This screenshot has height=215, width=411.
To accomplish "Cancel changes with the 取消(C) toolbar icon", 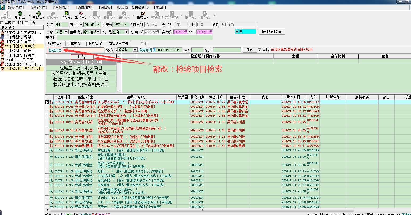I will pos(81,14).
